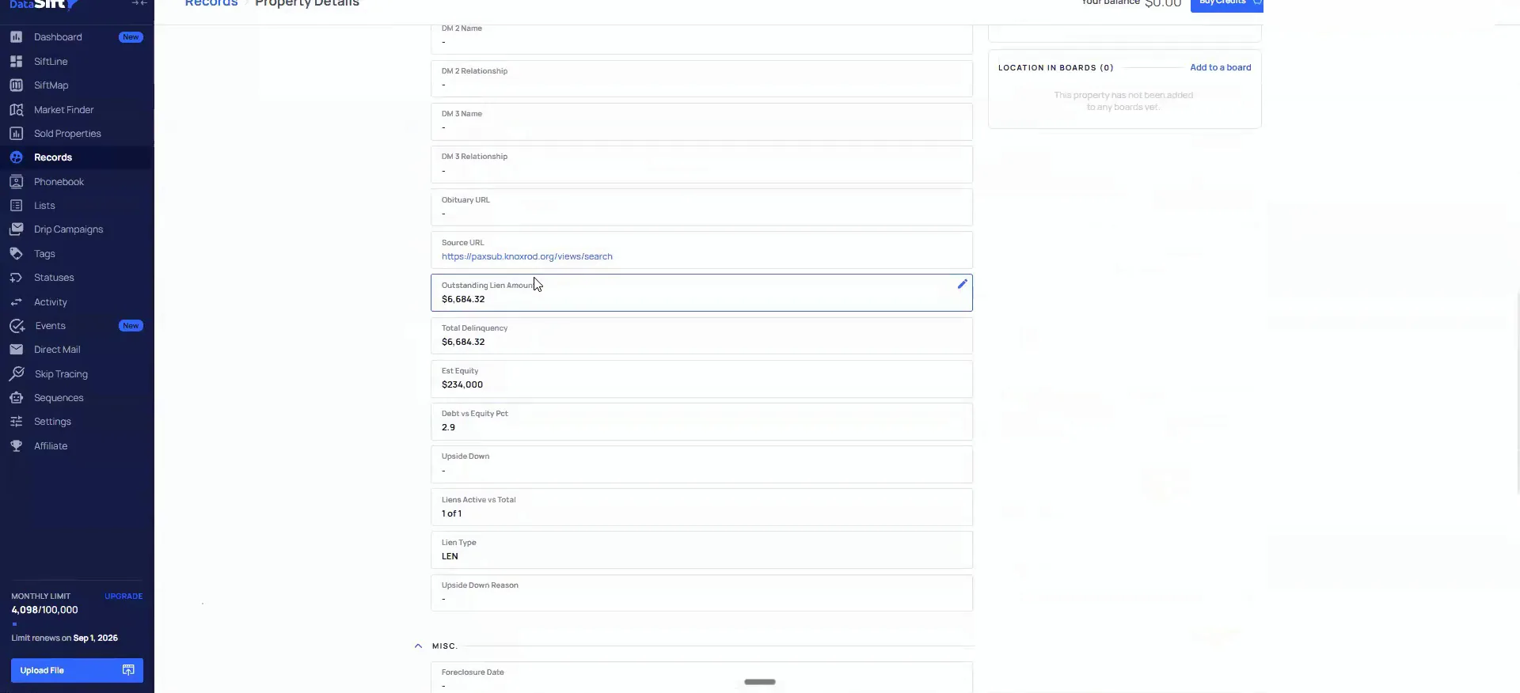1520x693 pixels.
Task: Click the Lien Type field
Action: [701, 550]
